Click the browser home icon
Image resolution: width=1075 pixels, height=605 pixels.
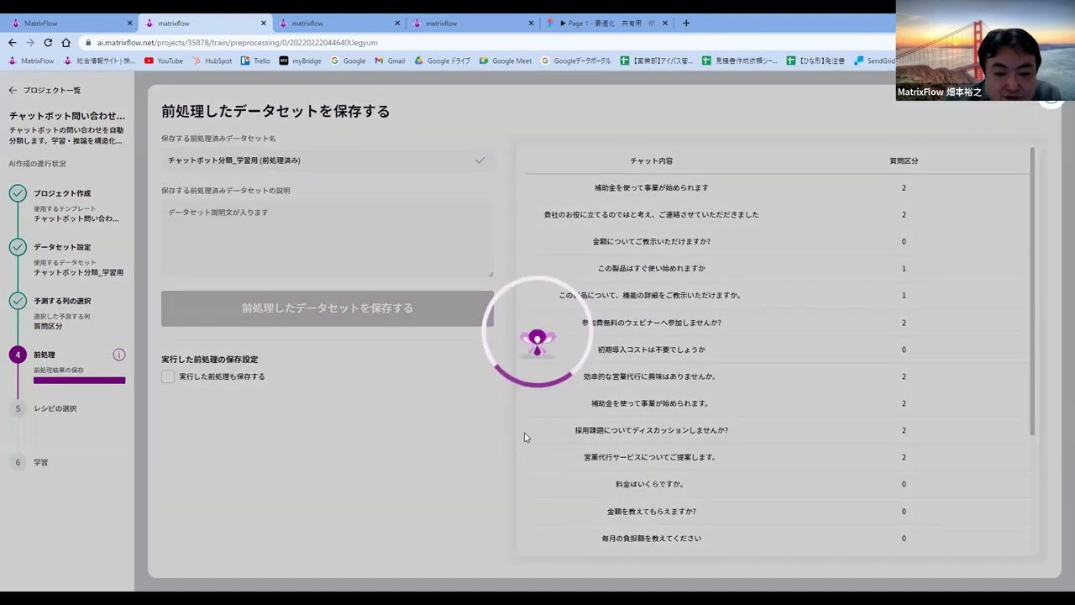point(66,42)
